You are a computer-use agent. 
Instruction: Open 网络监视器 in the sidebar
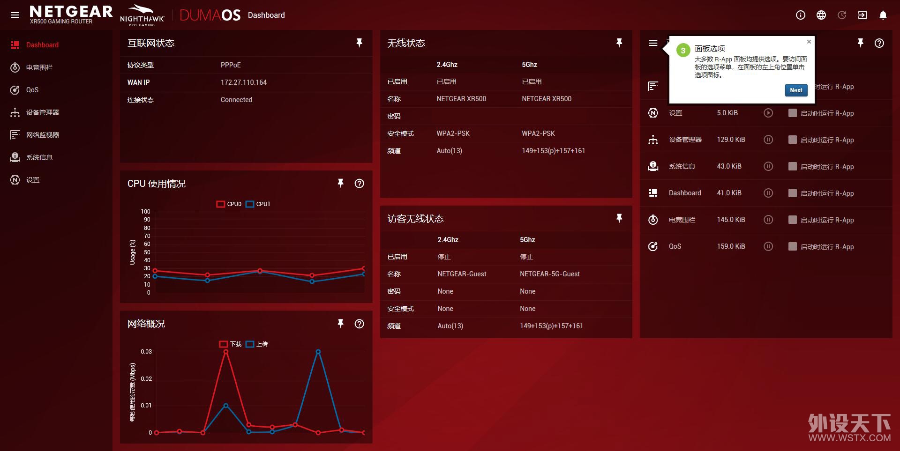pyautogui.click(x=43, y=135)
